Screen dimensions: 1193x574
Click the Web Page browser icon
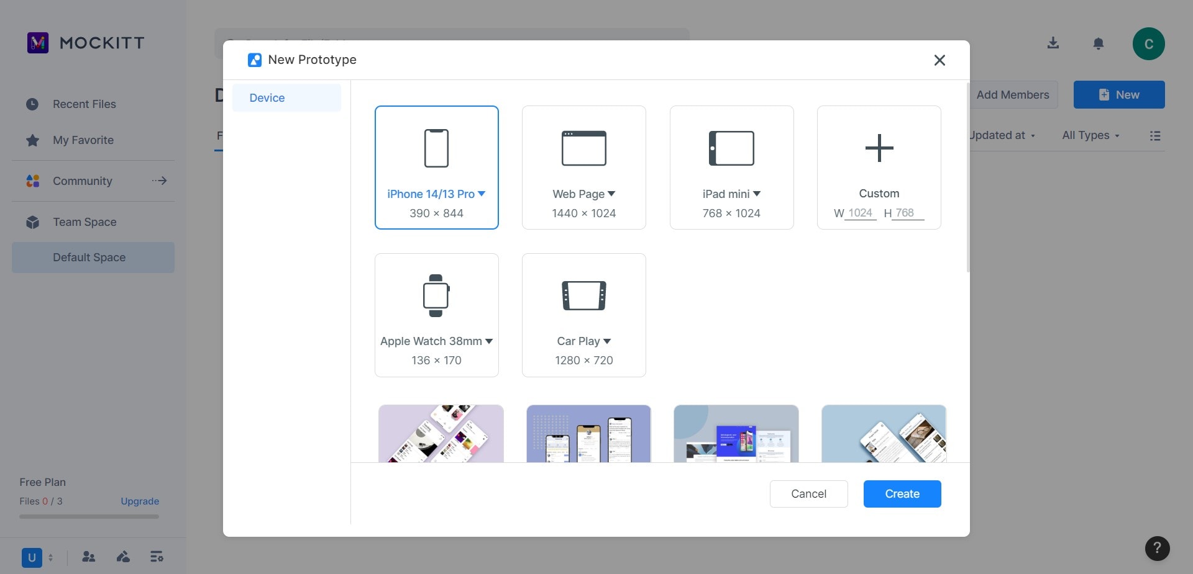tap(584, 148)
